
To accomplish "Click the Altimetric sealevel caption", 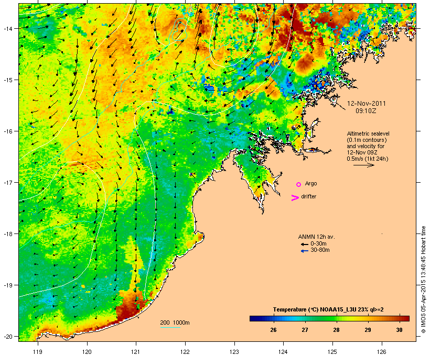I will (368, 133).
